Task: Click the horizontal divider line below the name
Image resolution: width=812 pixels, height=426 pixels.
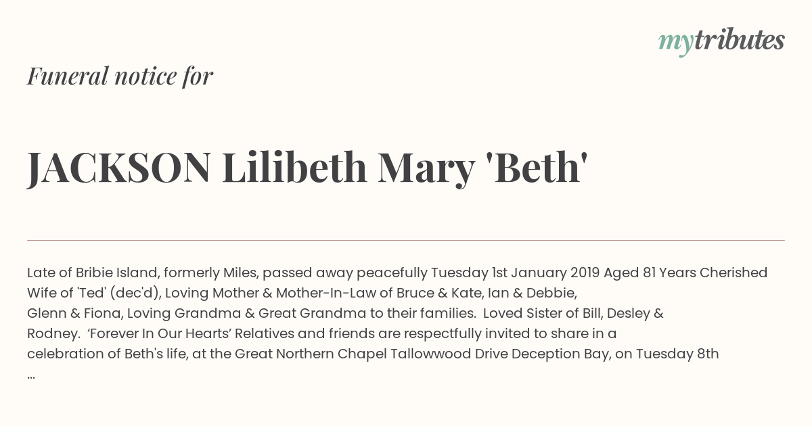Action: coord(406,240)
